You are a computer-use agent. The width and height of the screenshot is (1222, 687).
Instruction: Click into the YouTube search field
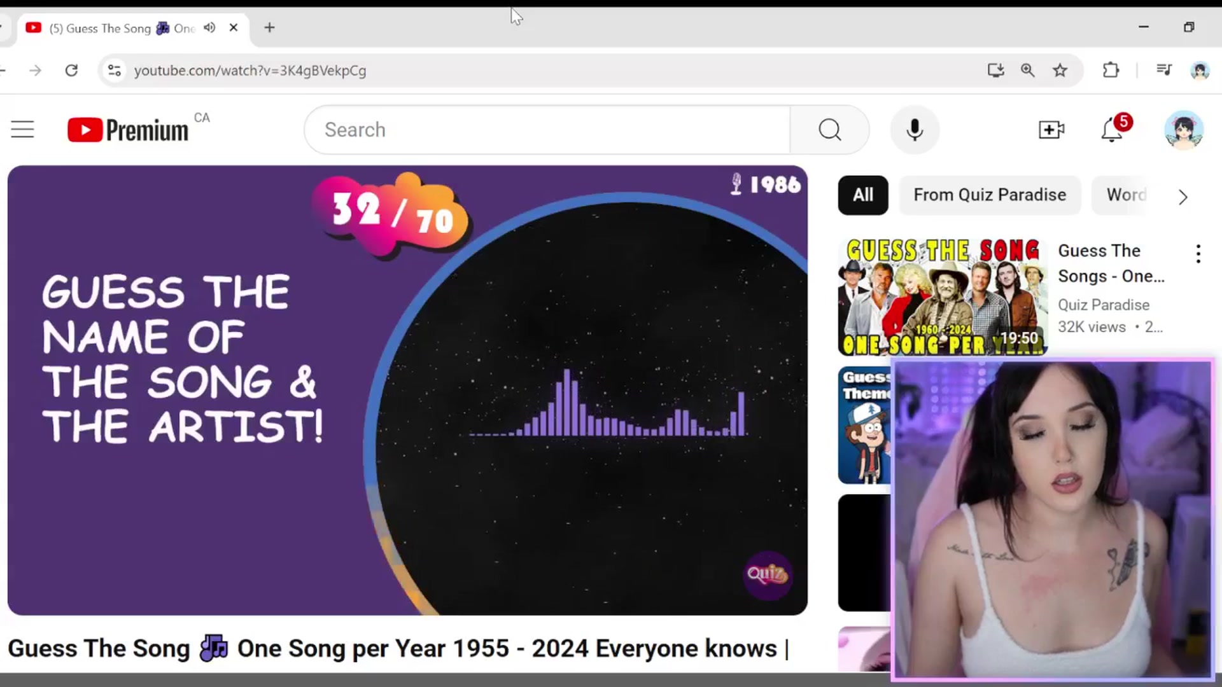tap(547, 130)
